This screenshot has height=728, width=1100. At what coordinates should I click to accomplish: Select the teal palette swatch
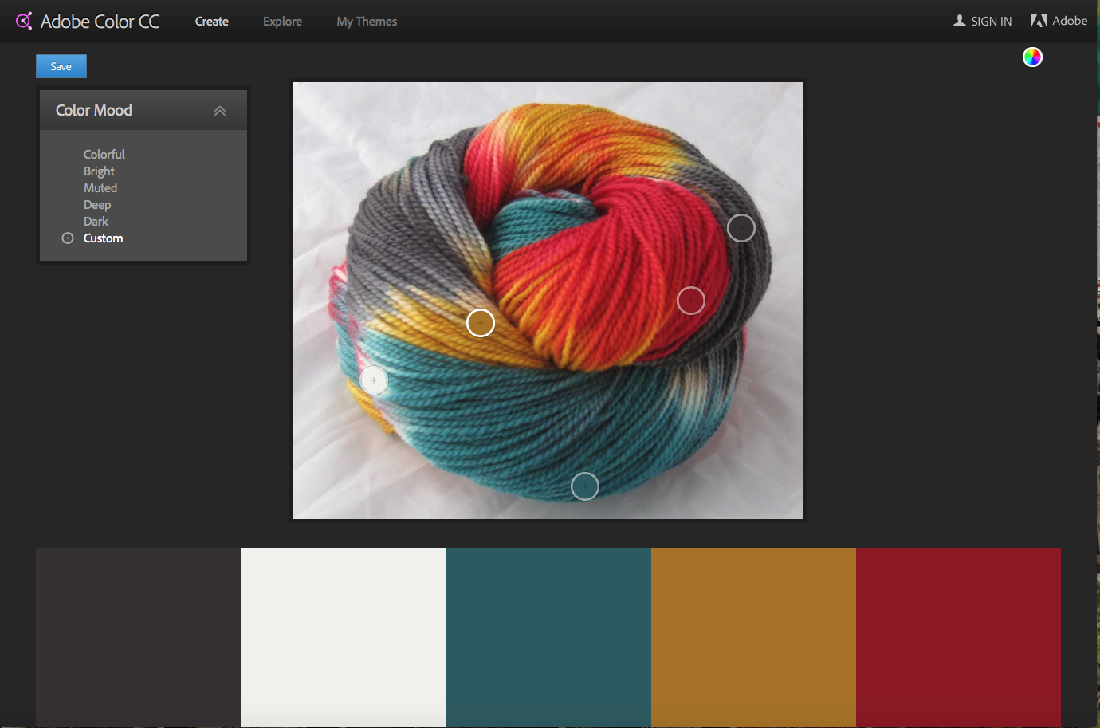(x=548, y=637)
